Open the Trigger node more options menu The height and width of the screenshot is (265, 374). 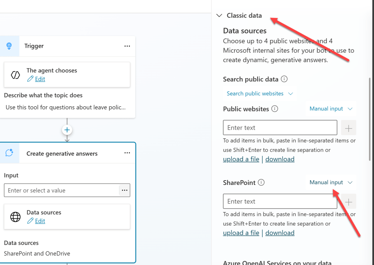pos(127,46)
